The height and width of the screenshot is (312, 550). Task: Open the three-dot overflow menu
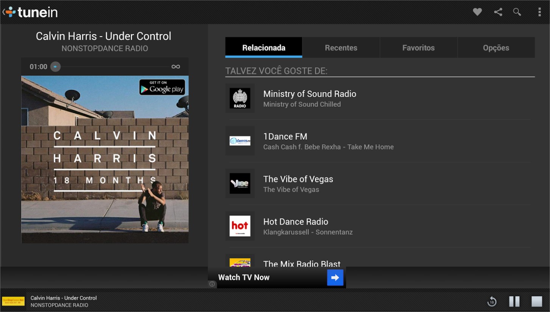[539, 12]
